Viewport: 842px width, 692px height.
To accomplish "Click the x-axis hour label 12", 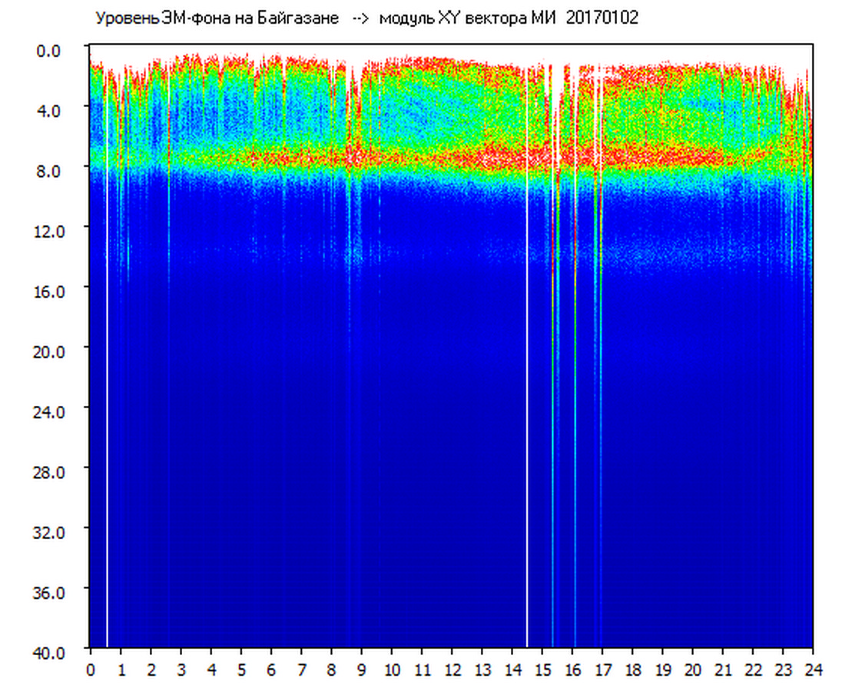I will pyautogui.click(x=452, y=670).
